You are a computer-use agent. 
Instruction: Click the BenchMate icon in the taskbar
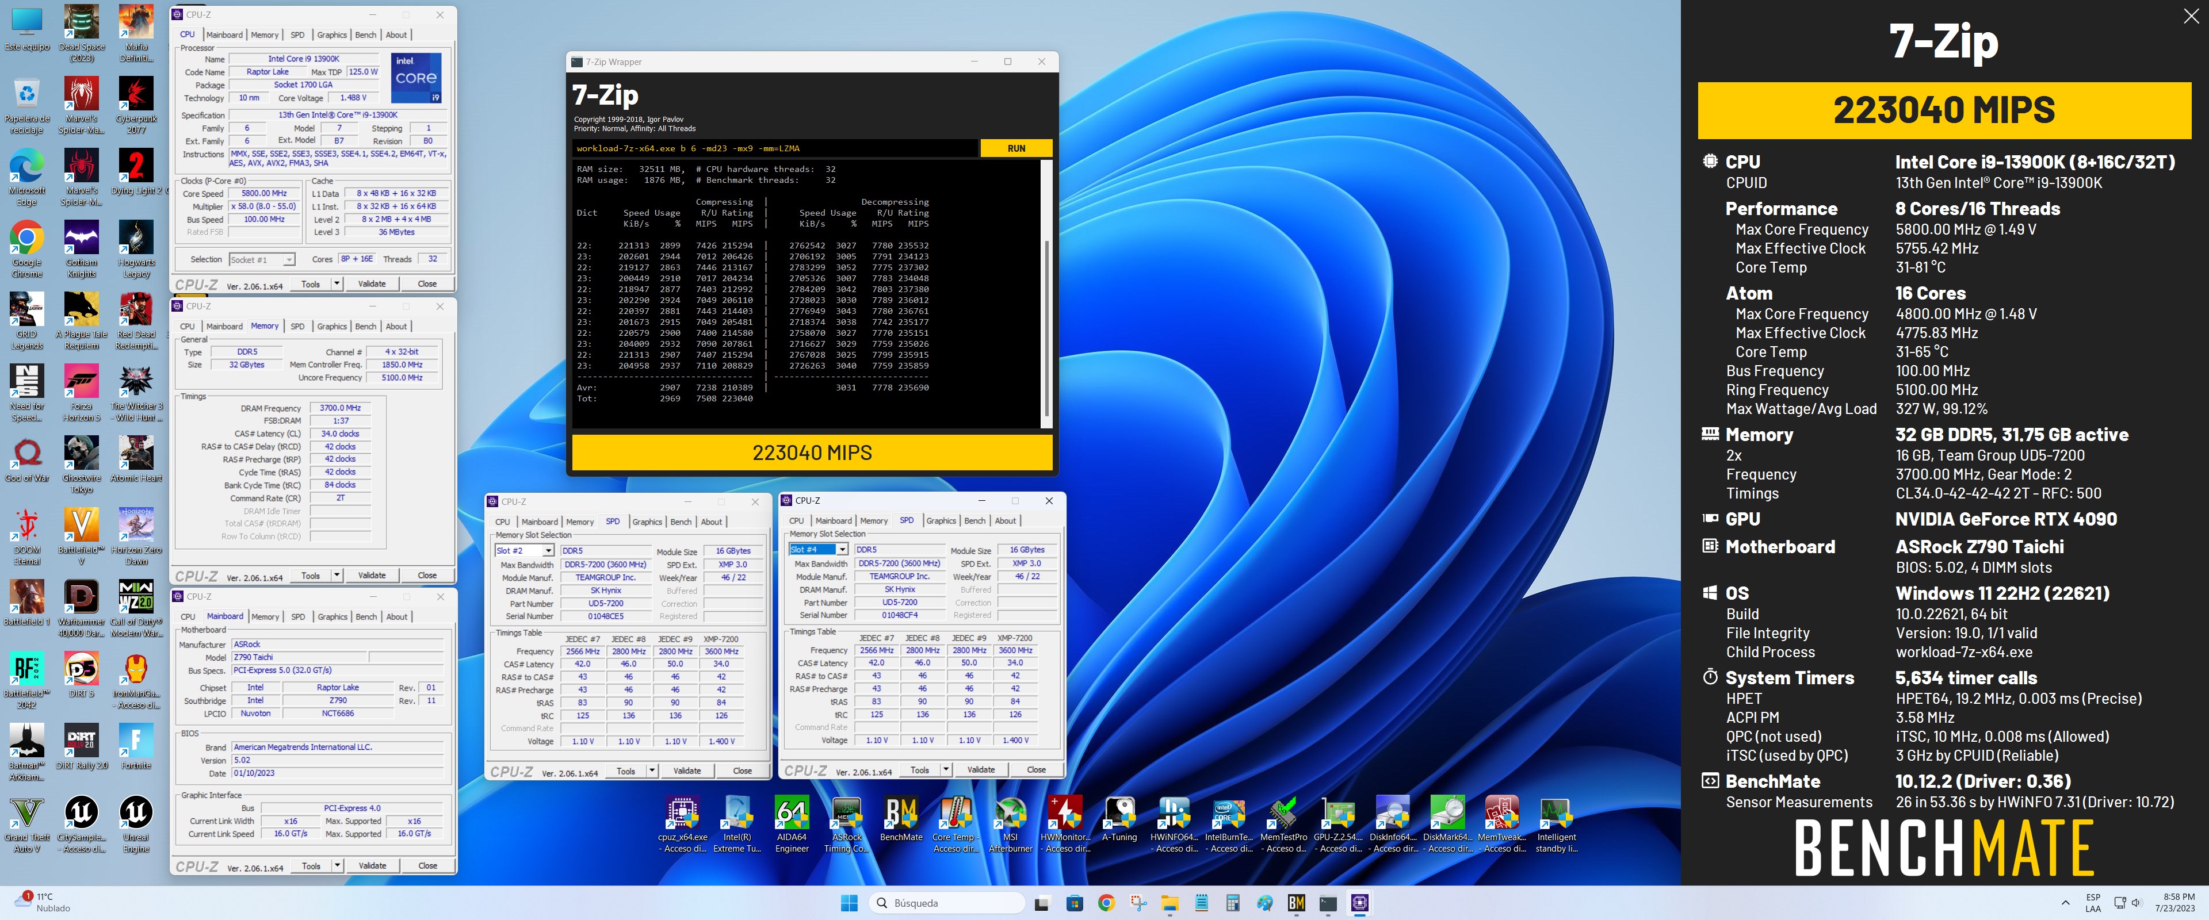pos(1295,903)
